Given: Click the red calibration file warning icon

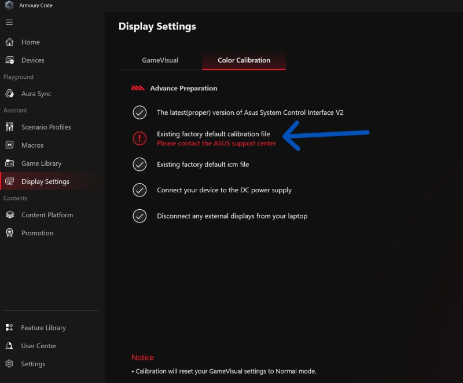Looking at the screenshot, I should tap(139, 138).
